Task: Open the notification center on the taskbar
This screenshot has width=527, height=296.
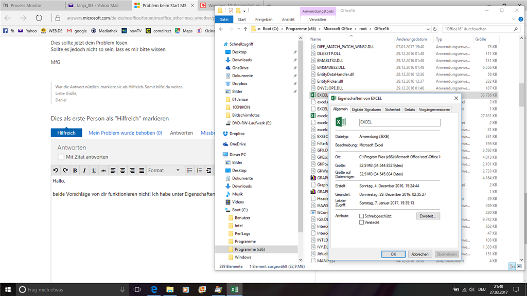Action: pos(517,289)
